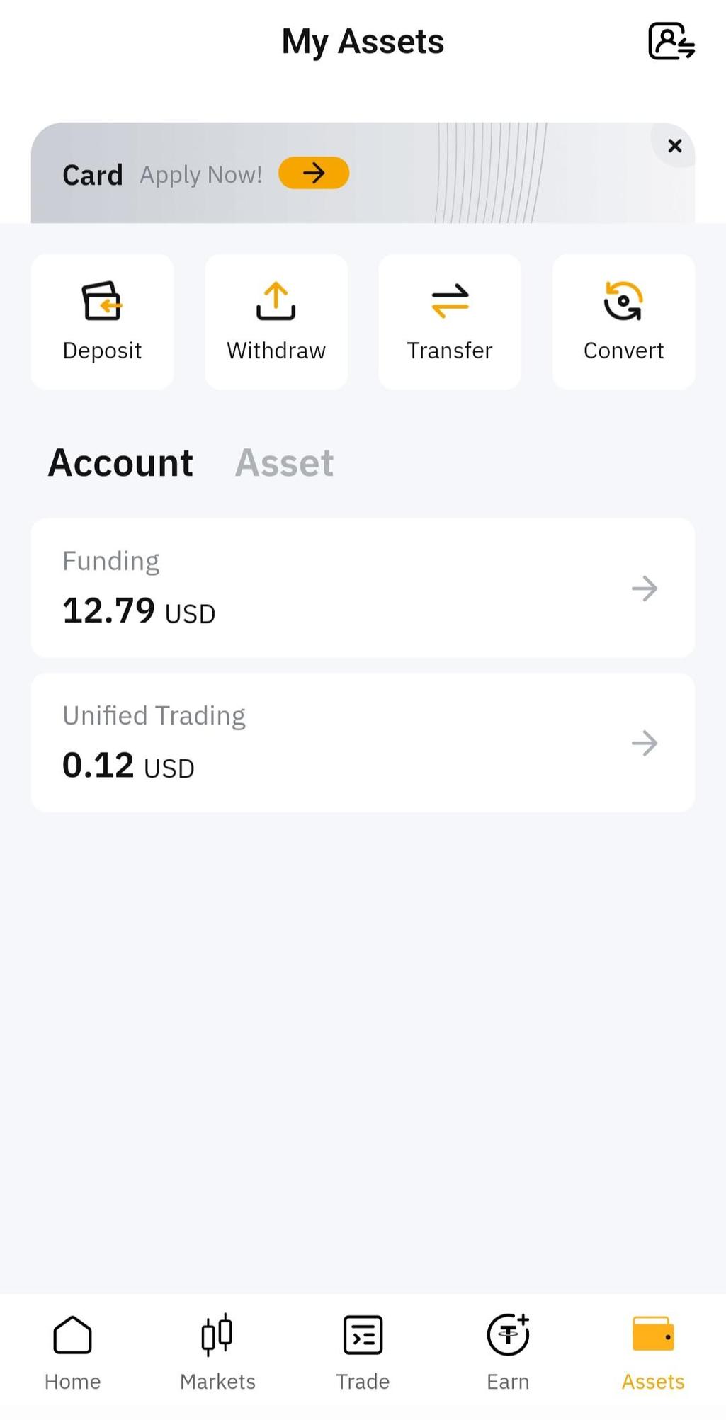Expand the Funding account arrow
Image resolution: width=726 pixels, height=1420 pixels.
pyautogui.click(x=645, y=589)
